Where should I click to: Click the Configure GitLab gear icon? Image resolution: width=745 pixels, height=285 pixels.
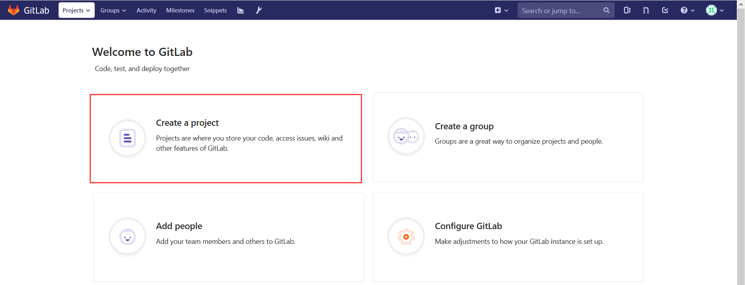406,237
